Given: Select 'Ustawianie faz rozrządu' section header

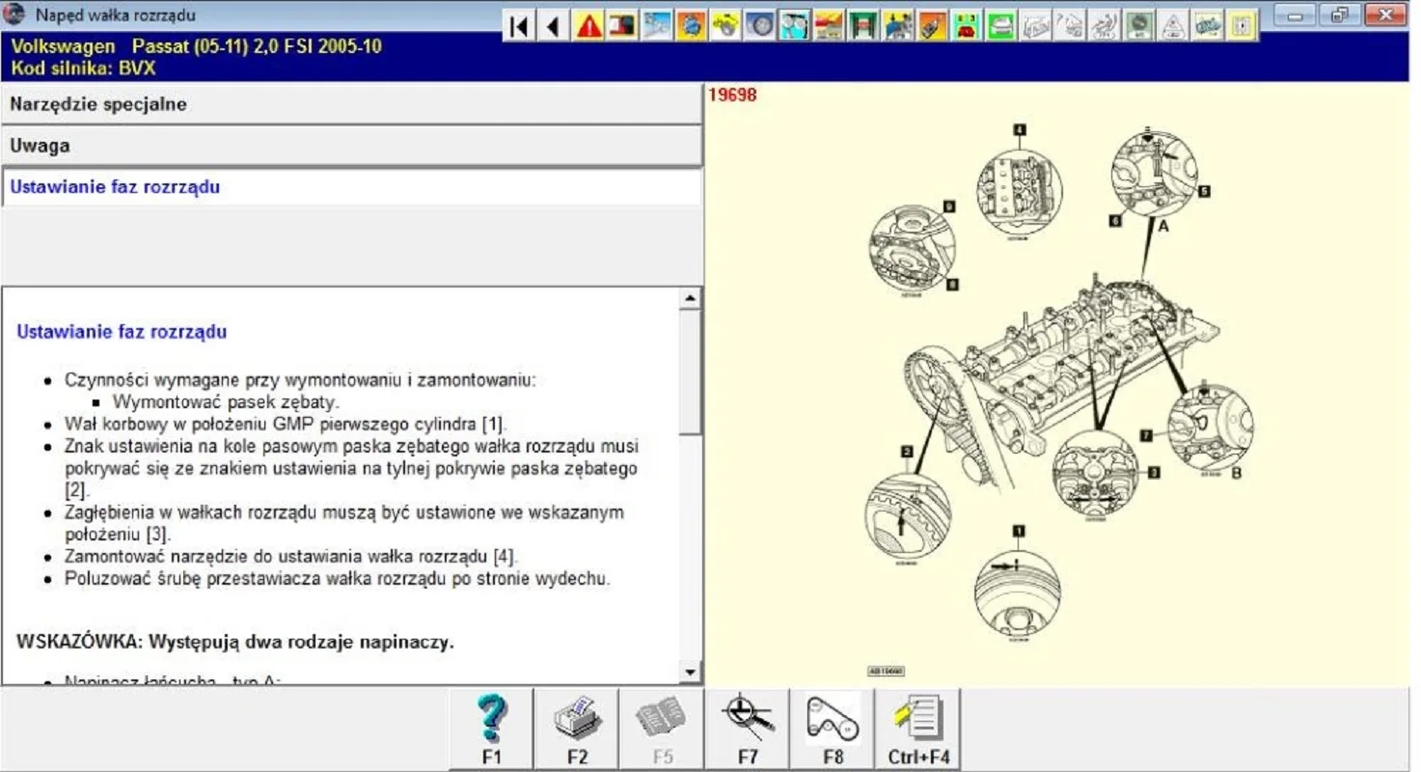Looking at the screenshot, I should click(x=351, y=187).
